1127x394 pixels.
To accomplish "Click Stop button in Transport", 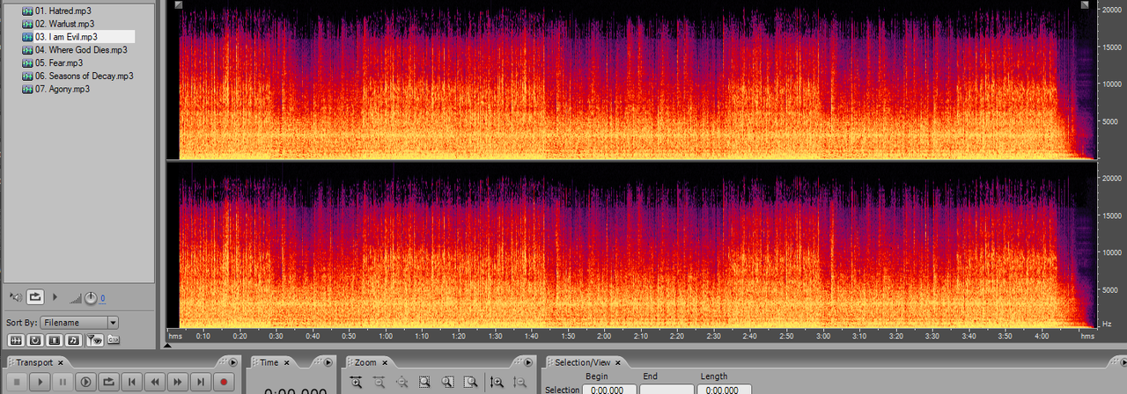I will 17,382.
